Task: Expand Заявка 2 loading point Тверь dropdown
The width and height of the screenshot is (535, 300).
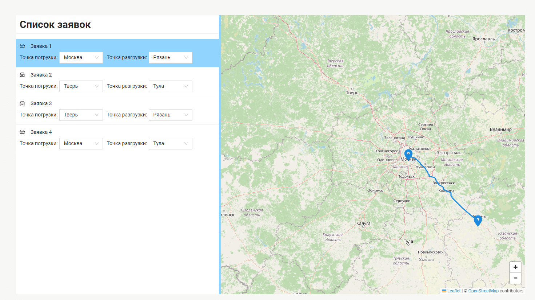Action: coord(81,86)
